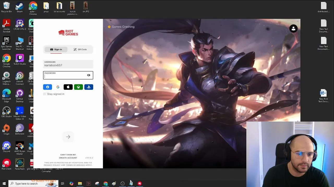Viewport: 334px width, 187px height.
Task: Open Copilot from the taskbar
Action: click(71, 184)
